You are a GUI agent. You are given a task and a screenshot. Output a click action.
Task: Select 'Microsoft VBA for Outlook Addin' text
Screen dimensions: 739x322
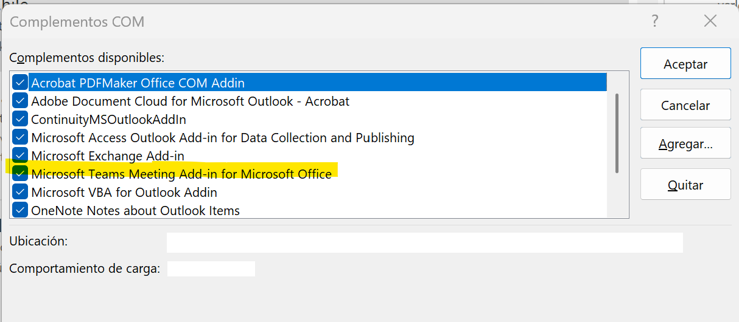[x=124, y=192]
